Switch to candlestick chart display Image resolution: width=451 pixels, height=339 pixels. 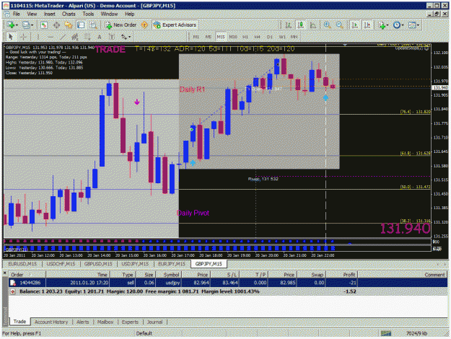(301, 25)
